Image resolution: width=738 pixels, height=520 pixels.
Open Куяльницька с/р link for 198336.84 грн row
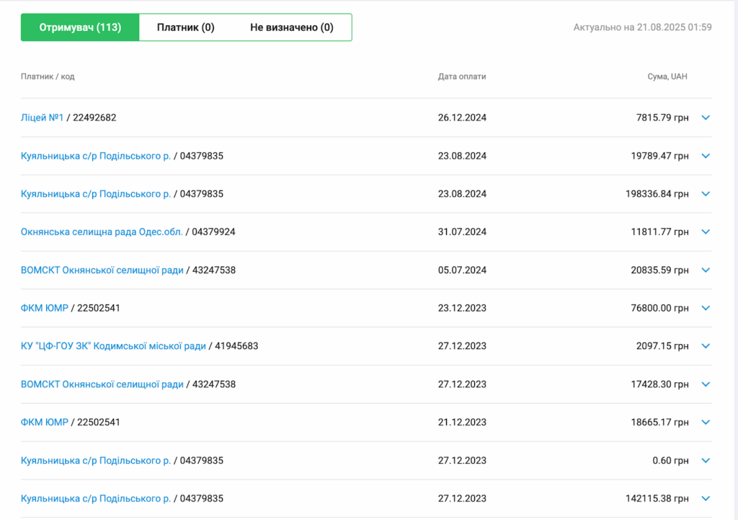coord(96,194)
